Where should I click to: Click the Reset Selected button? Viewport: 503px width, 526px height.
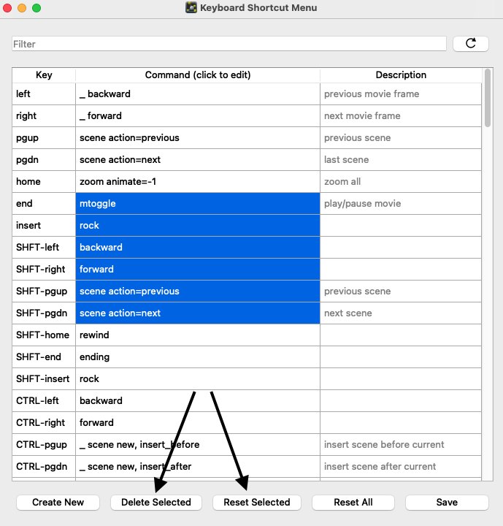257,502
